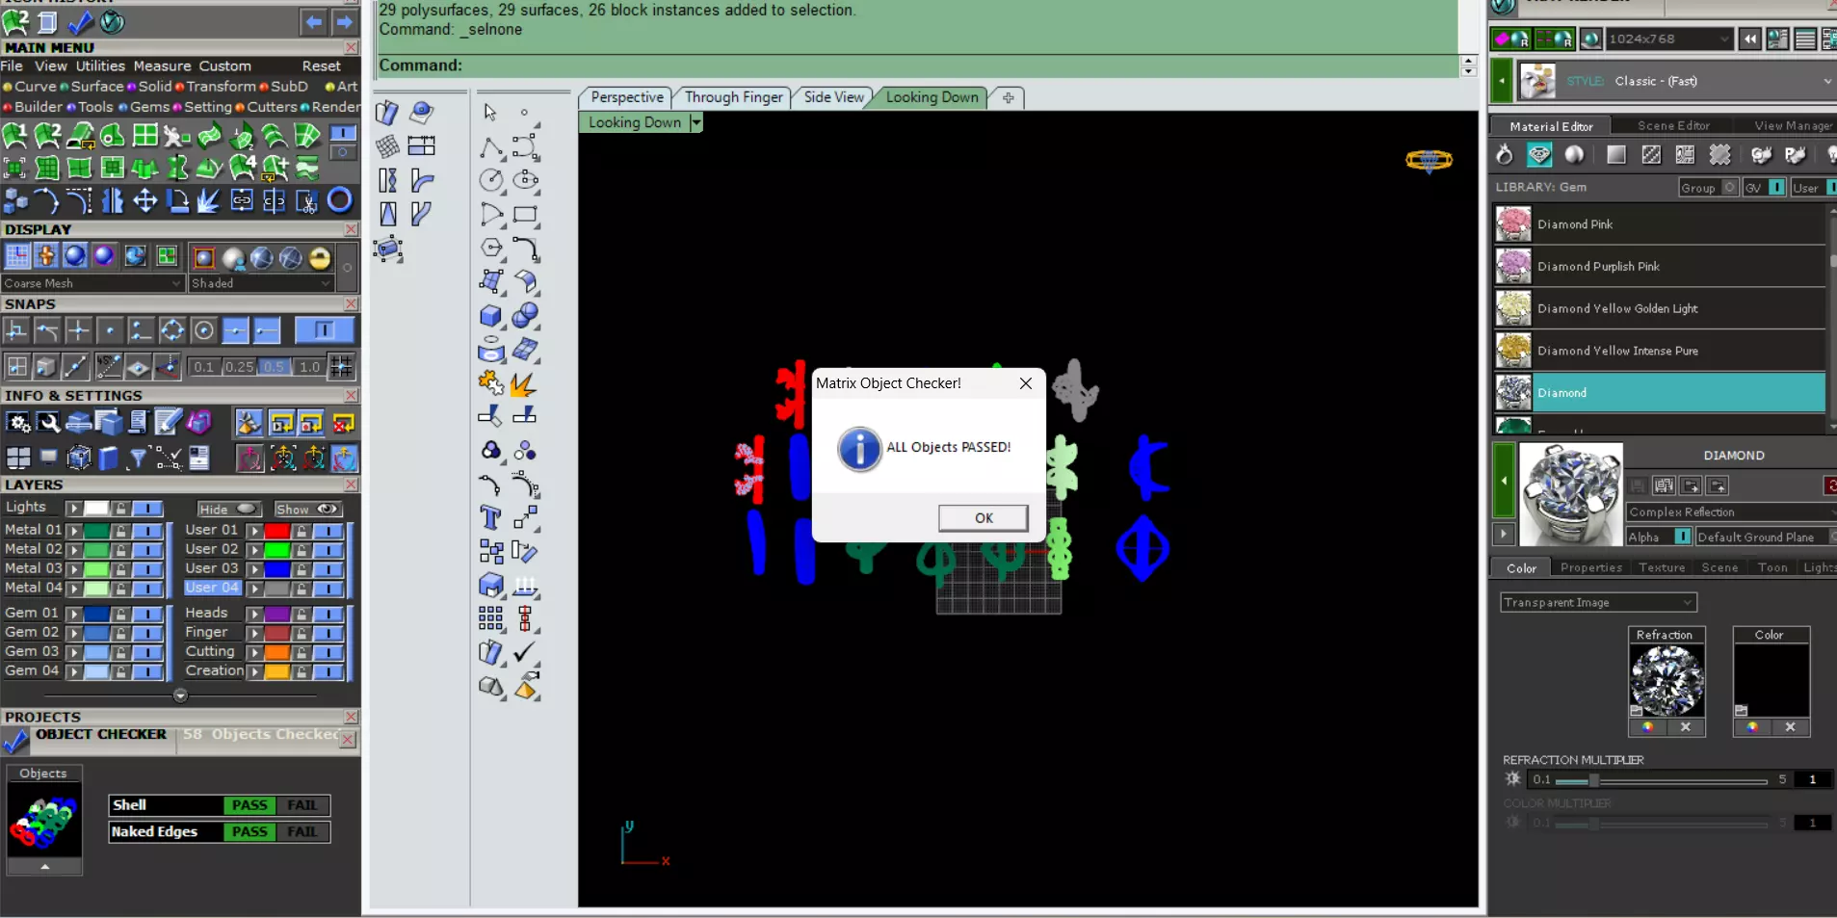Click the Naked Edges FAIL button
1837x918 pixels.
point(302,832)
